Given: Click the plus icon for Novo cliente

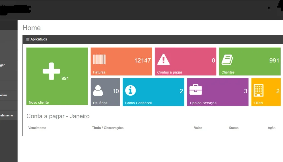Looking at the screenshot, I should [51, 71].
